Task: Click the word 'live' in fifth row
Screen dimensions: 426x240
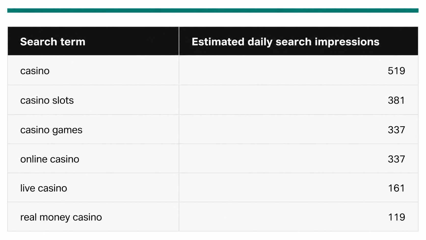Action: 28,188
